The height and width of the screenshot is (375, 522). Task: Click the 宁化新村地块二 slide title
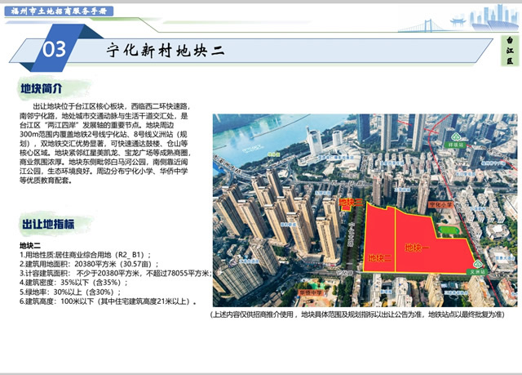coord(166,49)
